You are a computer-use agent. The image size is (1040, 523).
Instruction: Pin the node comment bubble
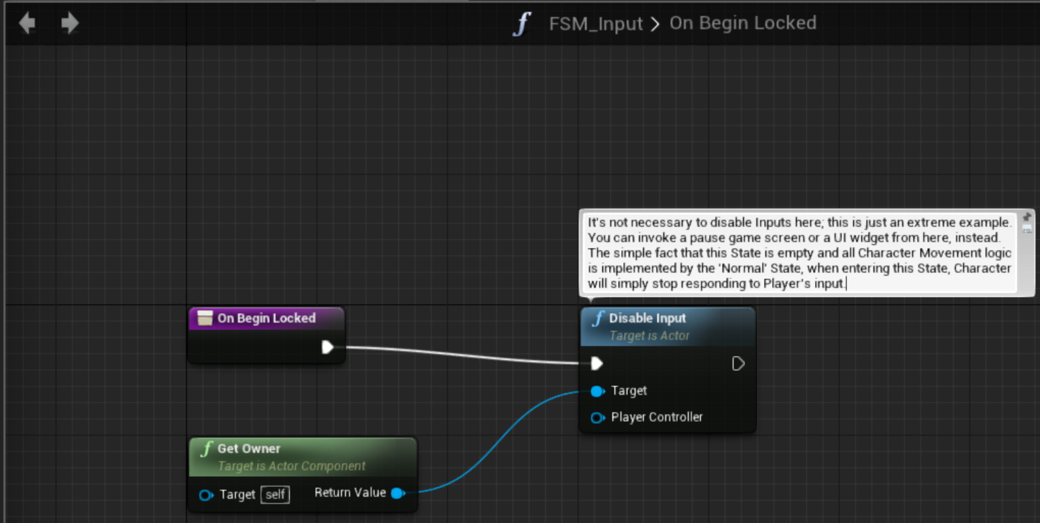(x=1026, y=217)
